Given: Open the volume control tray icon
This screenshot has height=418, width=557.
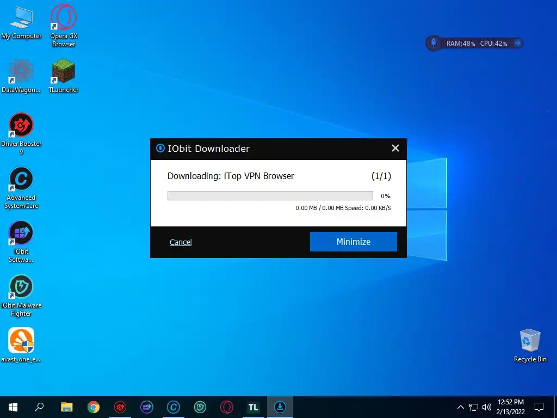Looking at the screenshot, I should [487, 407].
